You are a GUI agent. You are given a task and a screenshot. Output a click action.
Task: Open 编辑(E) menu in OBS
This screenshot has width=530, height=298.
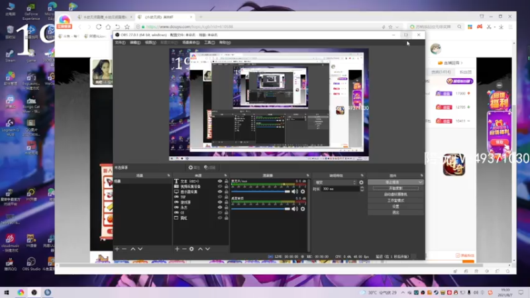[x=135, y=42]
